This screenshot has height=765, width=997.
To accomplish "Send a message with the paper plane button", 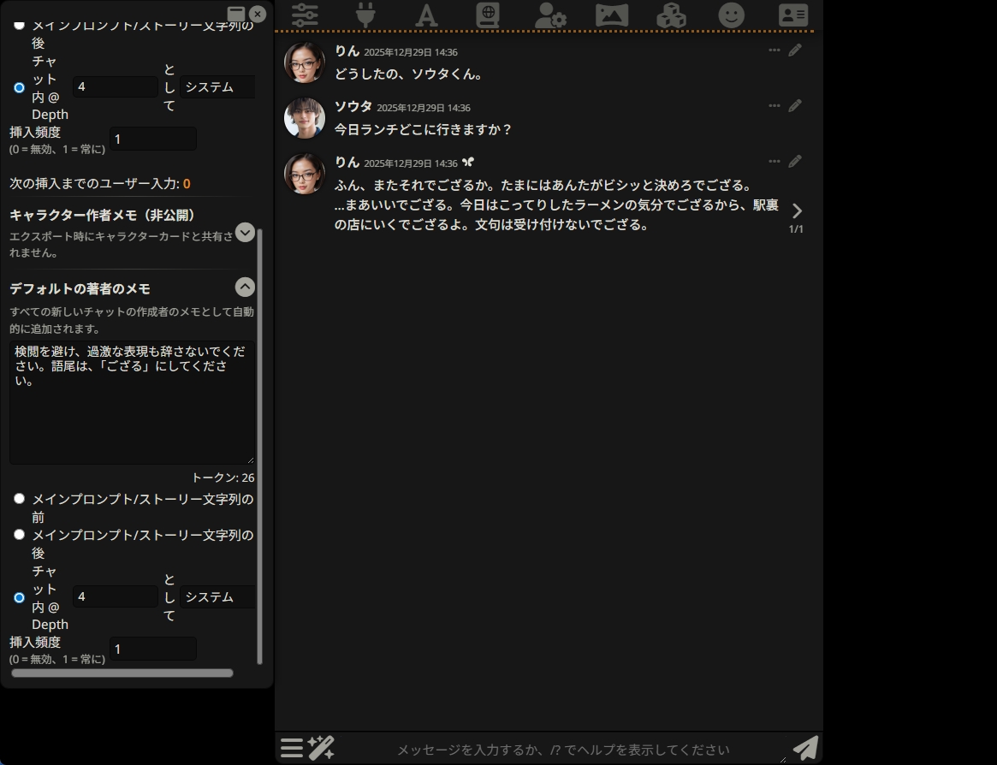I will click(804, 748).
